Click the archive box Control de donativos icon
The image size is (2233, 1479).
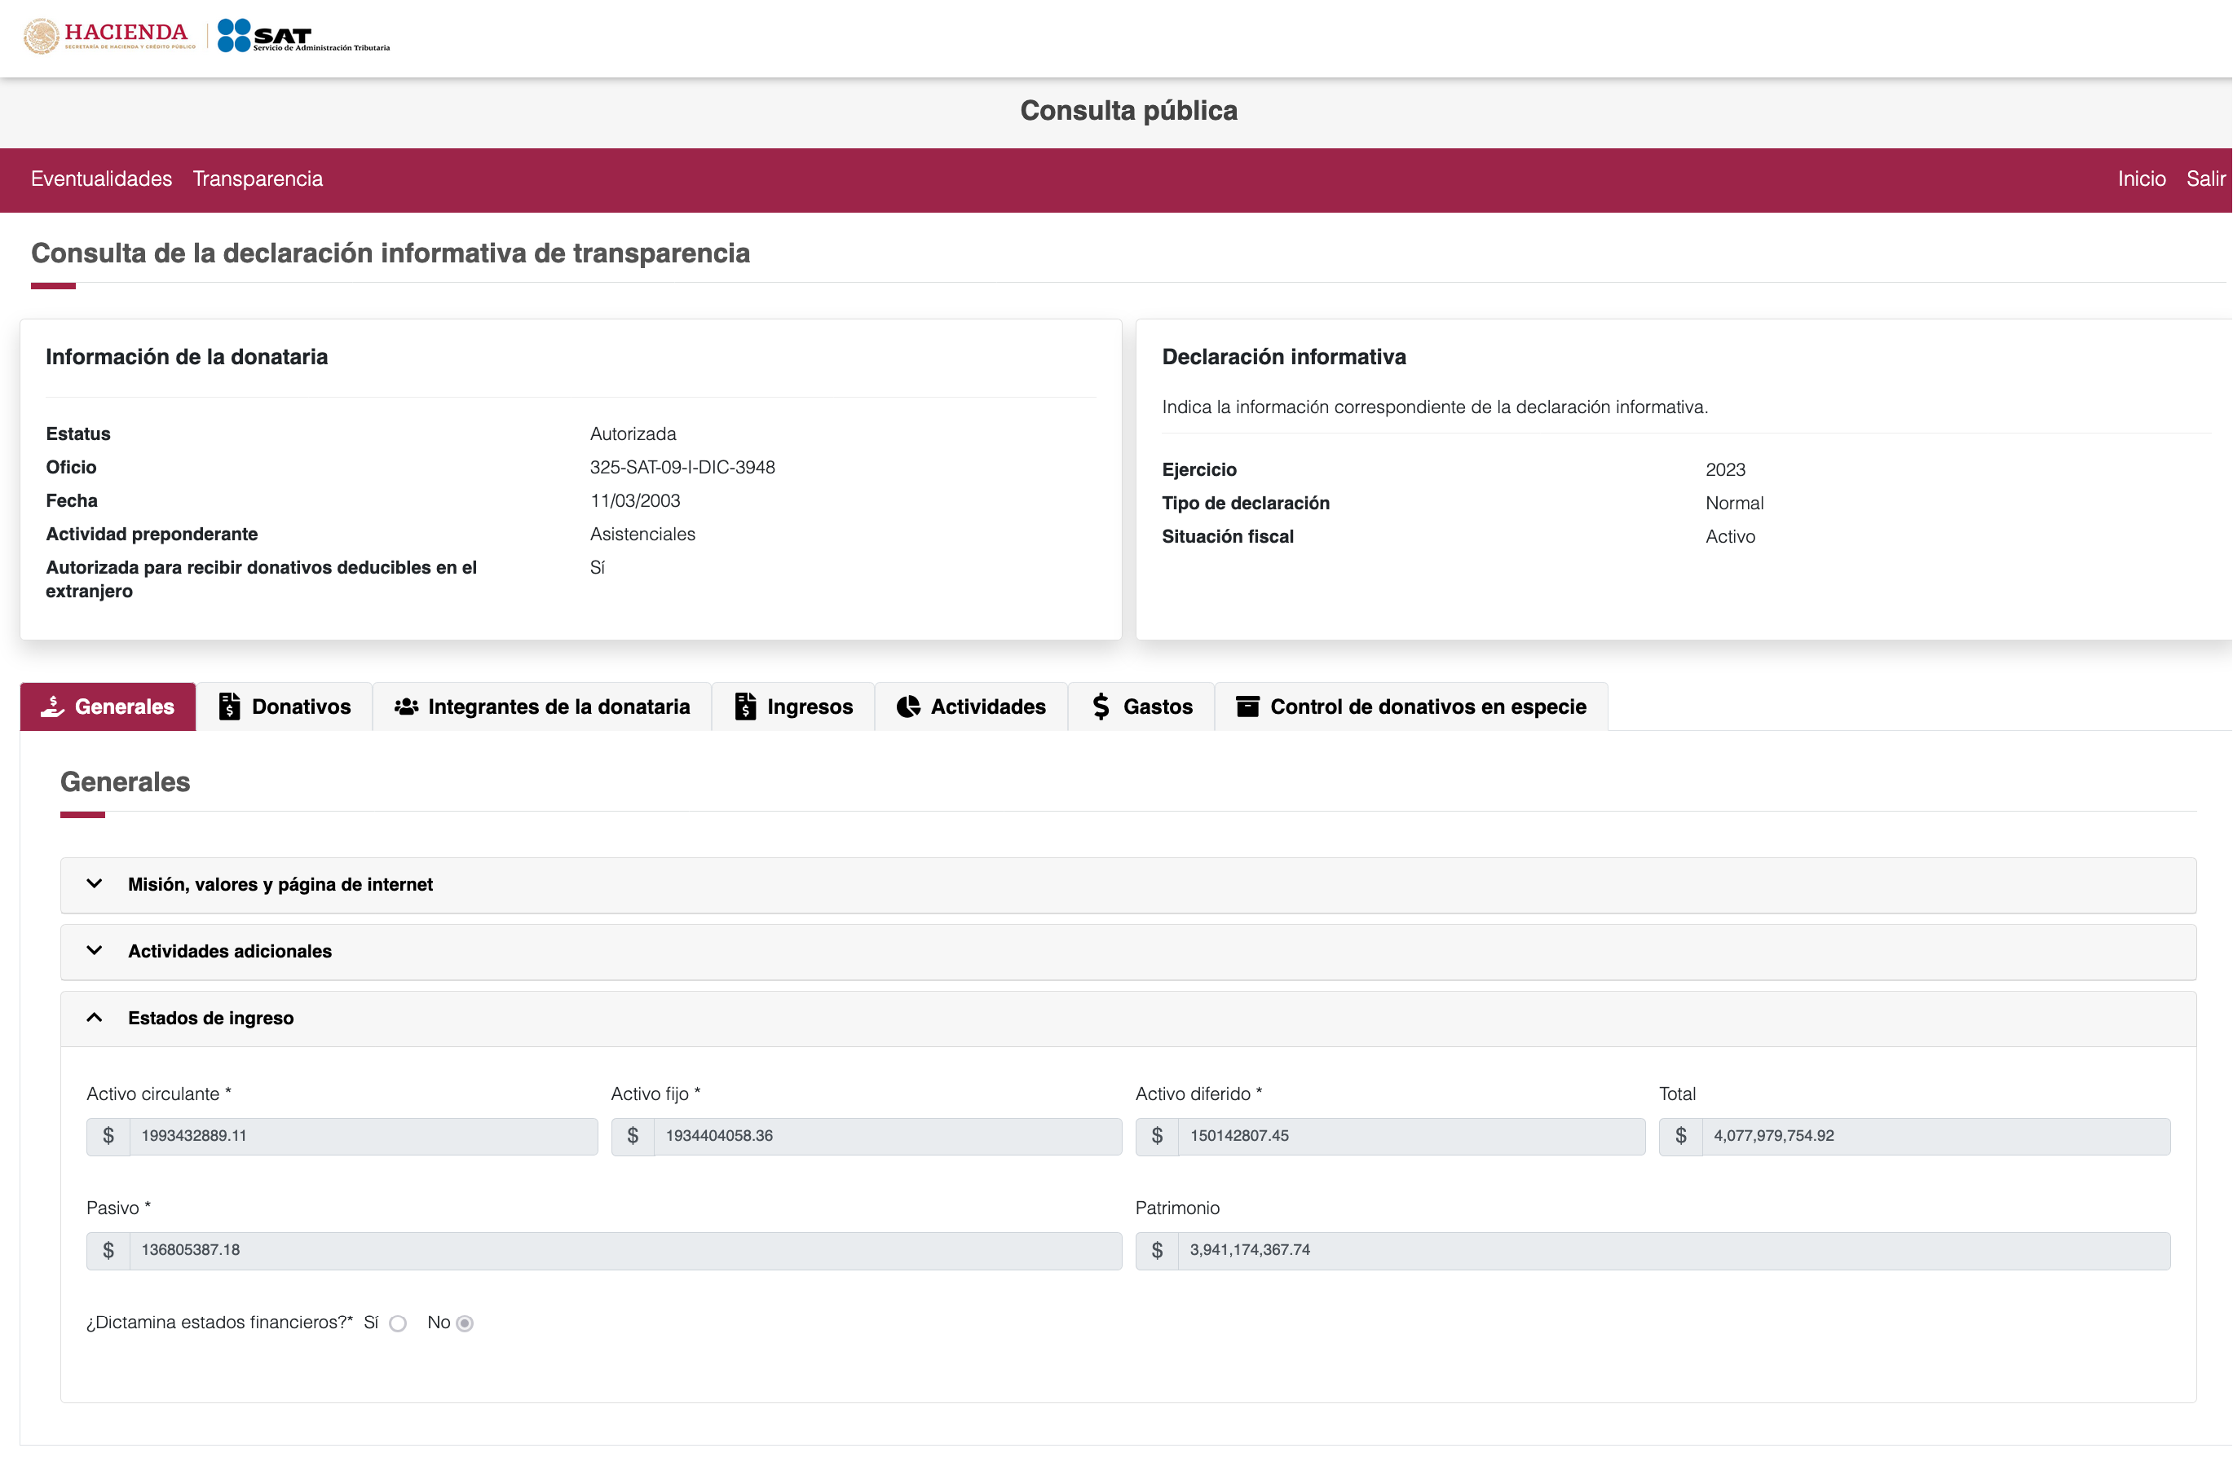(1247, 706)
